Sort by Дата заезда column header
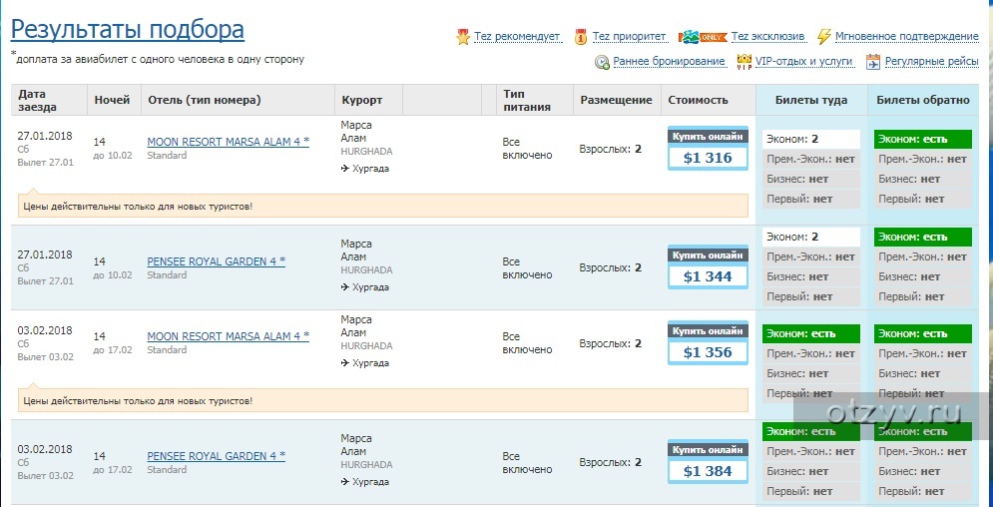The height and width of the screenshot is (507, 993). [x=37, y=100]
